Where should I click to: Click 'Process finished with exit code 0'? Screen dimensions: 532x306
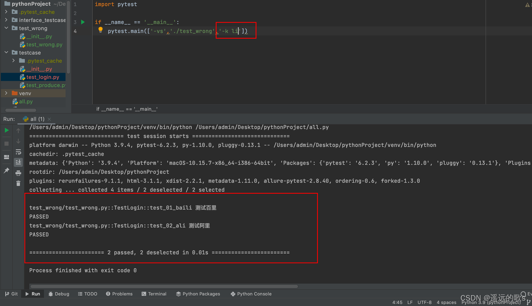click(x=83, y=270)
